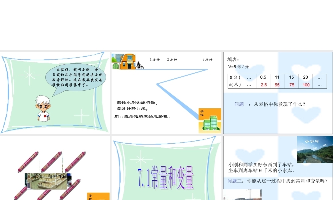
Task: Click the text '用s表示他骑车的总路程'
Action: tap(142, 116)
